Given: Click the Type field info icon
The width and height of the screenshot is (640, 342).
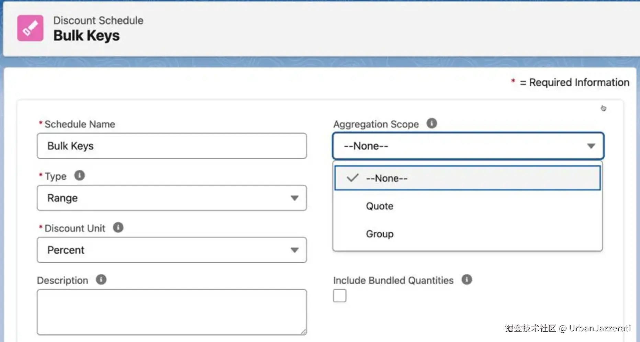Looking at the screenshot, I should click(79, 175).
